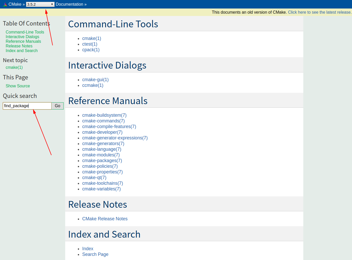This screenshot has height=260, width=352.
Task: Open cmake-language(7) manual
Action: (x=102, y=149)
